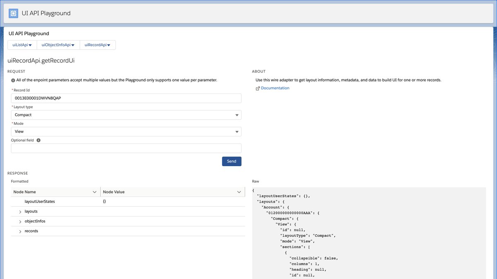Click the layouts row label

31,211
